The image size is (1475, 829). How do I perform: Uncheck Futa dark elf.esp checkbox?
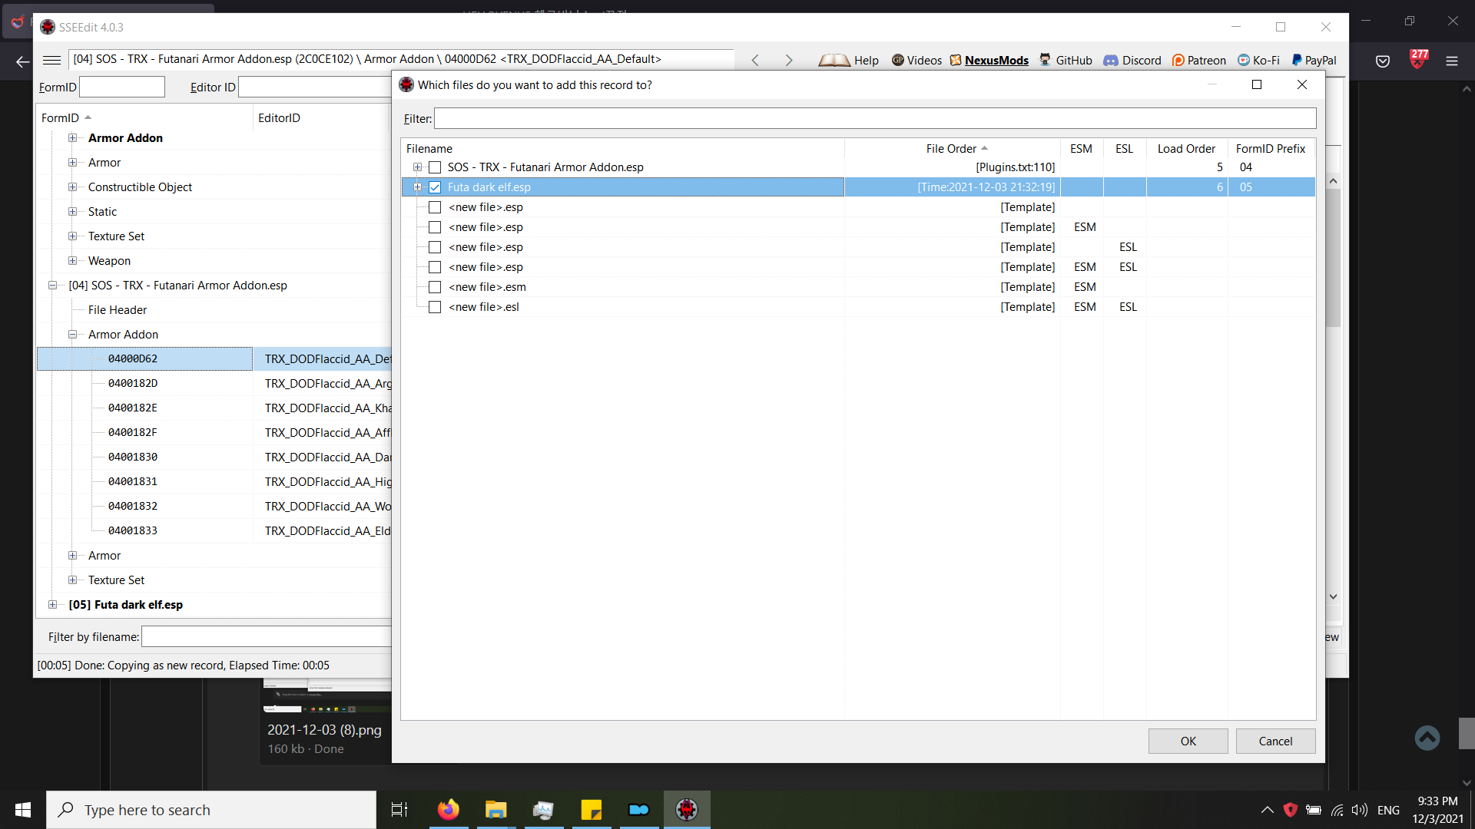(435, 187)
